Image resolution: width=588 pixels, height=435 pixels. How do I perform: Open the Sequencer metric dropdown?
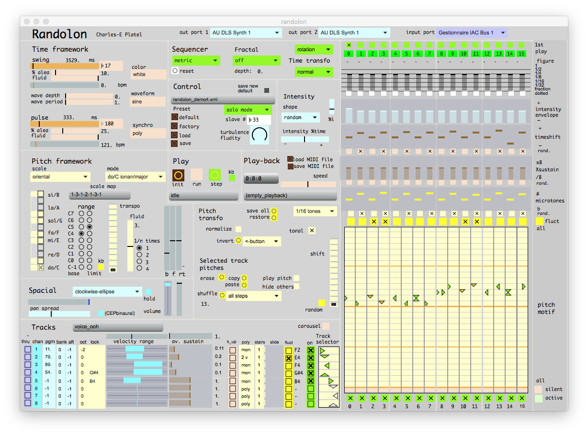tap(196, 60)
